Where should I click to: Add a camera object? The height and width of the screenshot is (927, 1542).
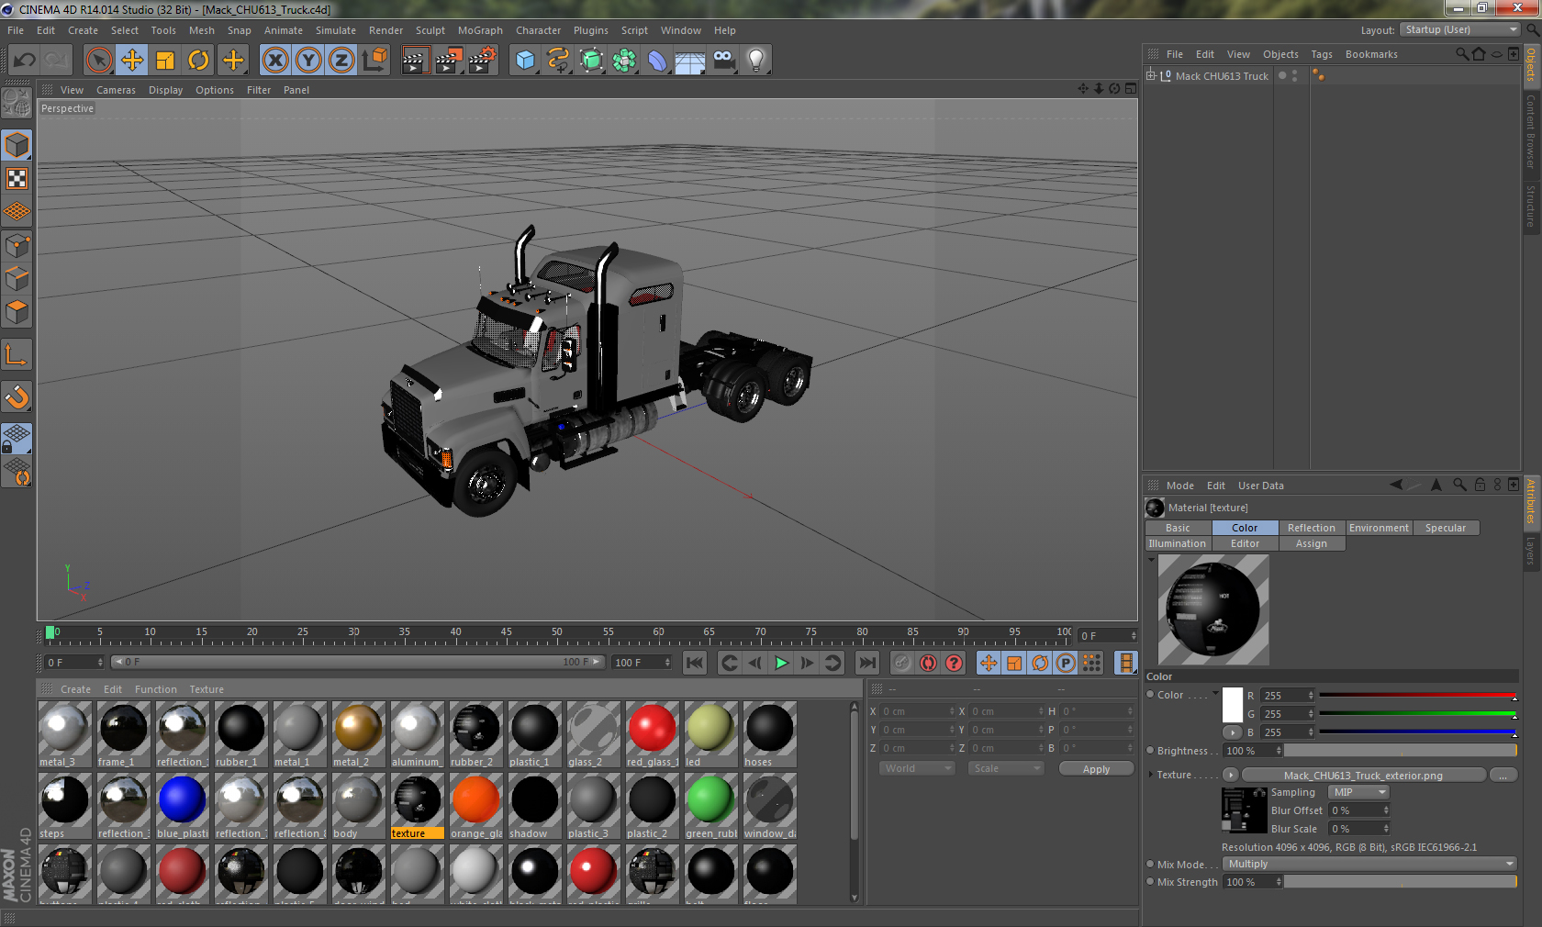pyautogui.click(x=724, y=61)
